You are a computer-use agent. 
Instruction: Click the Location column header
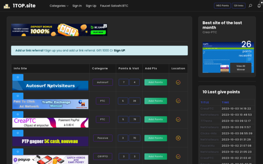[x=178, y=68]
